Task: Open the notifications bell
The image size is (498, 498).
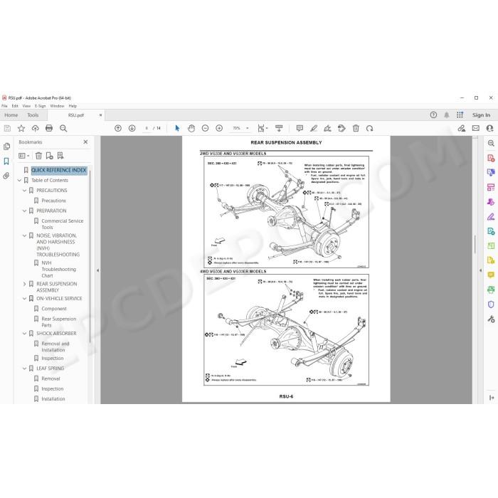Action: (x=447, y=115)
